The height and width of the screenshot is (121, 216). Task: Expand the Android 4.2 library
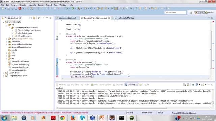(7, 42)
